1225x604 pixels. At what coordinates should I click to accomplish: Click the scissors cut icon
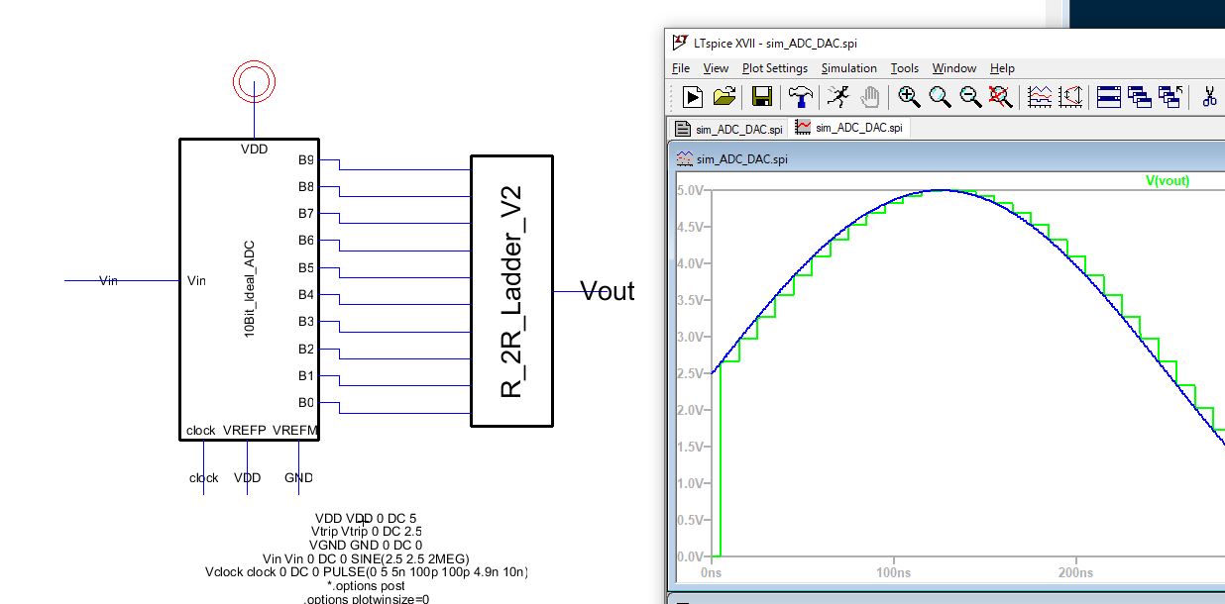(1209, 96)
